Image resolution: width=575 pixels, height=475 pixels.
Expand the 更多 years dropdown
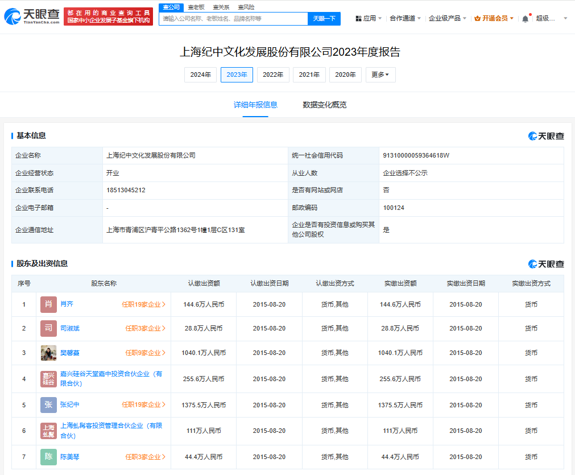click(380, 75)
